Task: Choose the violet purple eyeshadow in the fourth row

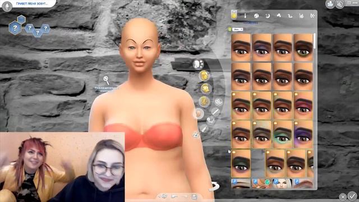Action: [x=303, y=135]
